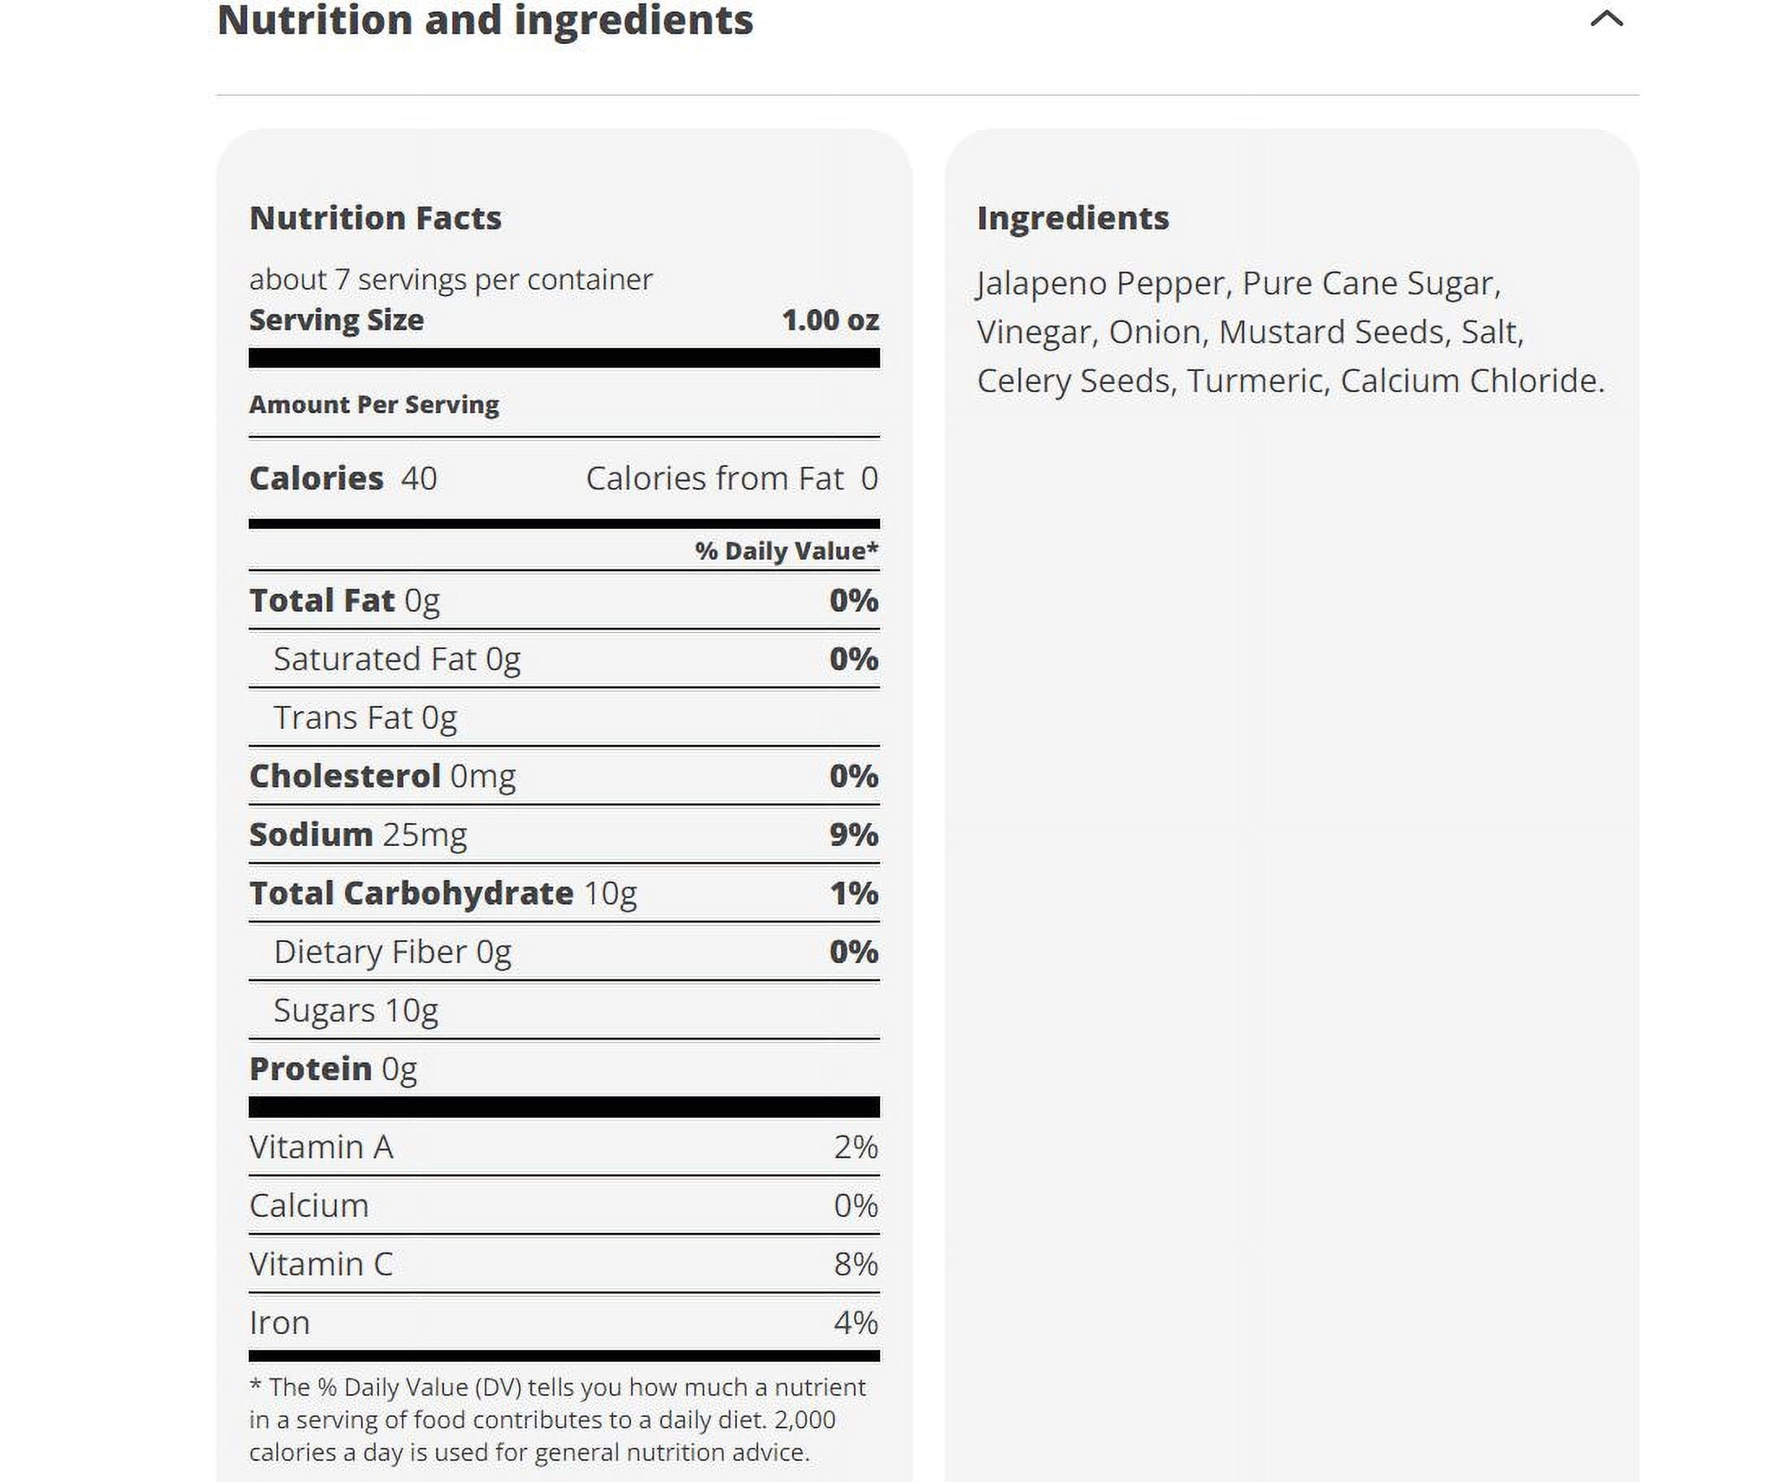Click the % Daily Value* label
This screenshot has width=1773, height=1482.
(786, 551)
